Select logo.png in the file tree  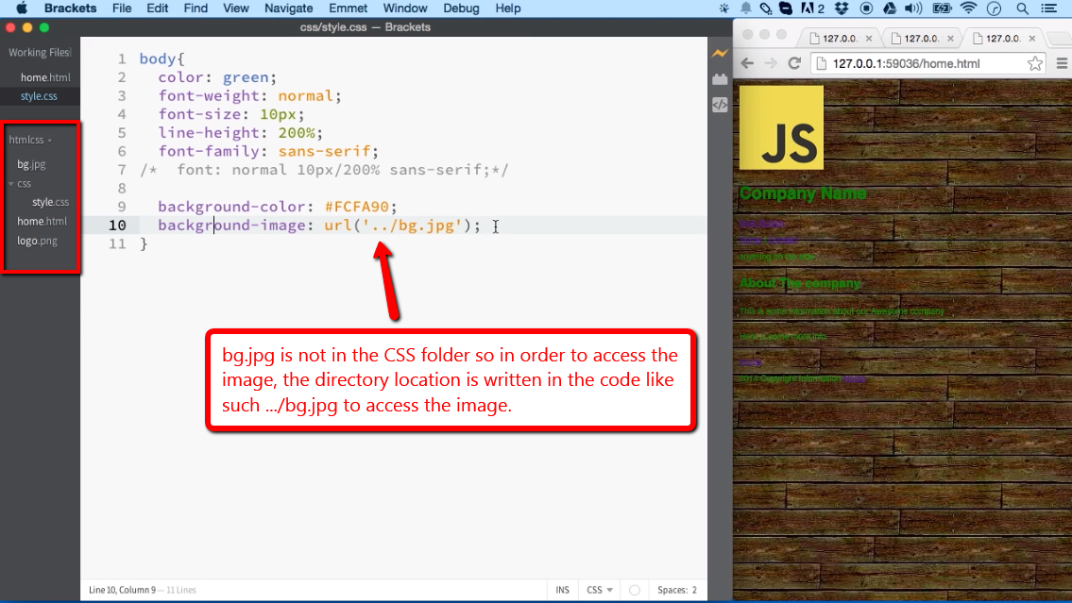click(x=37, y=241)
